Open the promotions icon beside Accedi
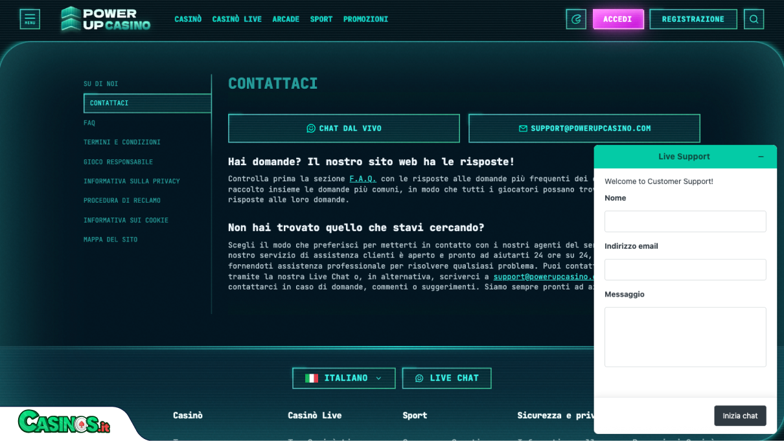 [x=576, y=19]
